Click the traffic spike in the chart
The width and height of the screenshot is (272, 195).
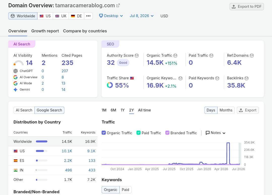pos(228,153)
